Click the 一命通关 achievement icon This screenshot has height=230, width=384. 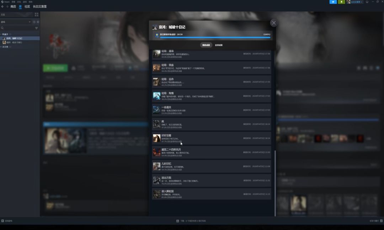pos(157,110)
